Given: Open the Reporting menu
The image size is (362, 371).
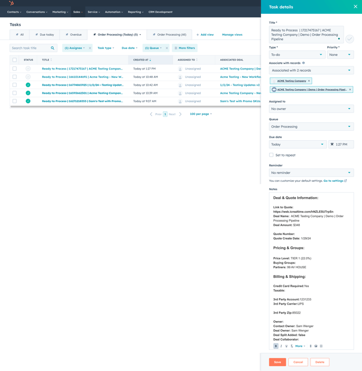Looking at the screenshot, I should 136,12.
